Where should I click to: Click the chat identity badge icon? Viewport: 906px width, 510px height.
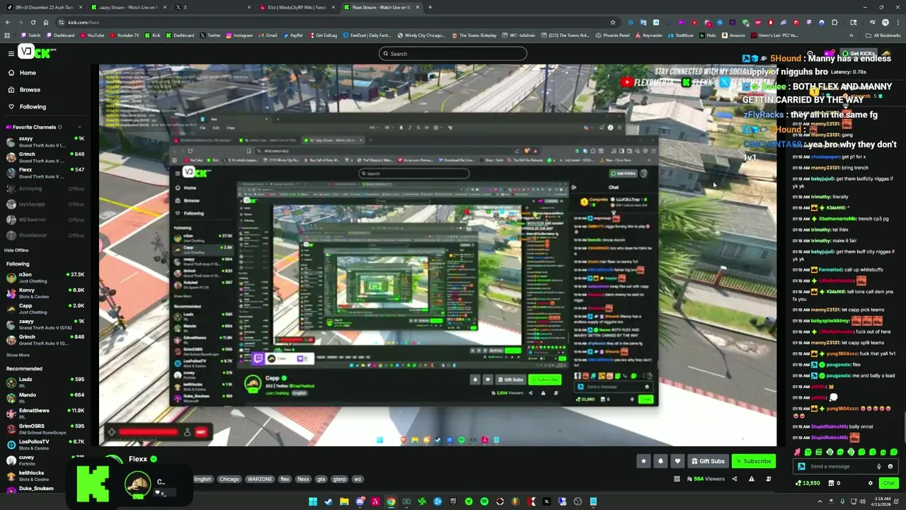[801, 466]
